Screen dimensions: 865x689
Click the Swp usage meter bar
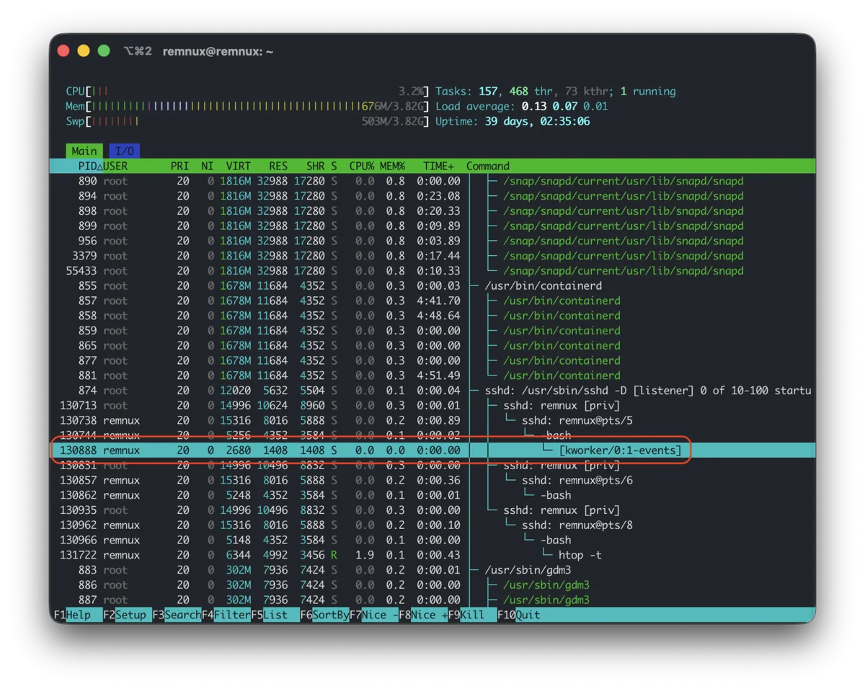coord(247,121)
